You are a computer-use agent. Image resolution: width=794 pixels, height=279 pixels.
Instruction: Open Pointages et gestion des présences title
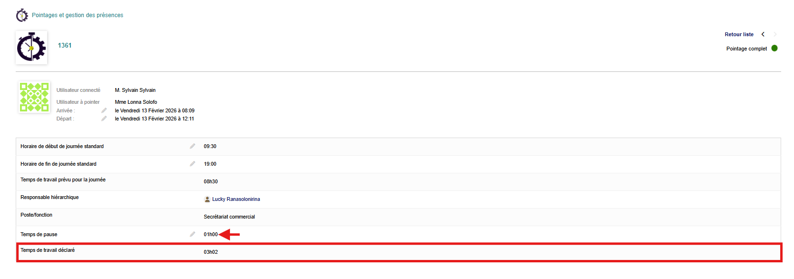point(78,15)
